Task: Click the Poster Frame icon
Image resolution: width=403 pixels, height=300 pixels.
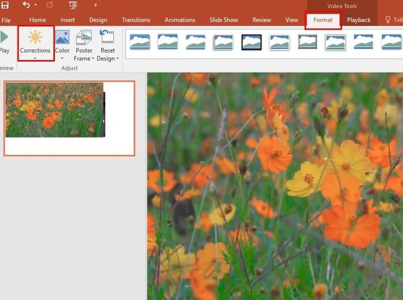Action: tap(84, 37)
